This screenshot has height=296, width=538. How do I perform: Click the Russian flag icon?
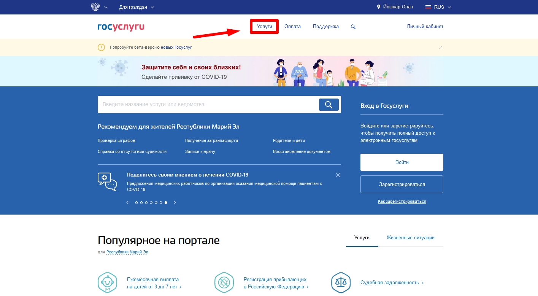tap(428, 7)
